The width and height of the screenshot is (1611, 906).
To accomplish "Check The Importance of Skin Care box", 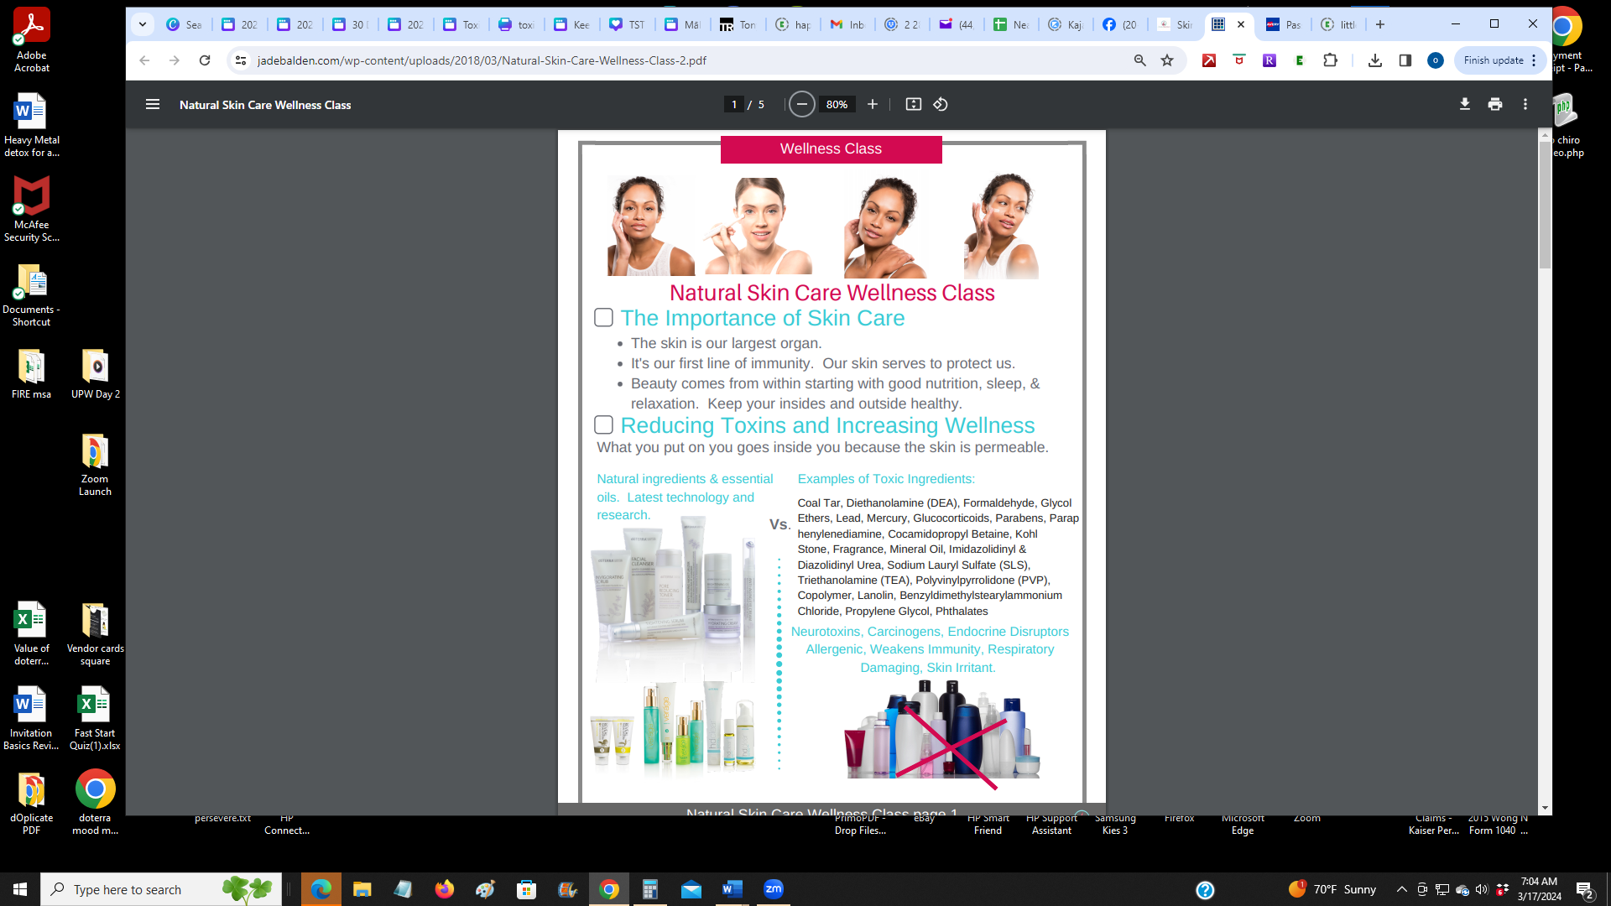I will tap(603, 317).
